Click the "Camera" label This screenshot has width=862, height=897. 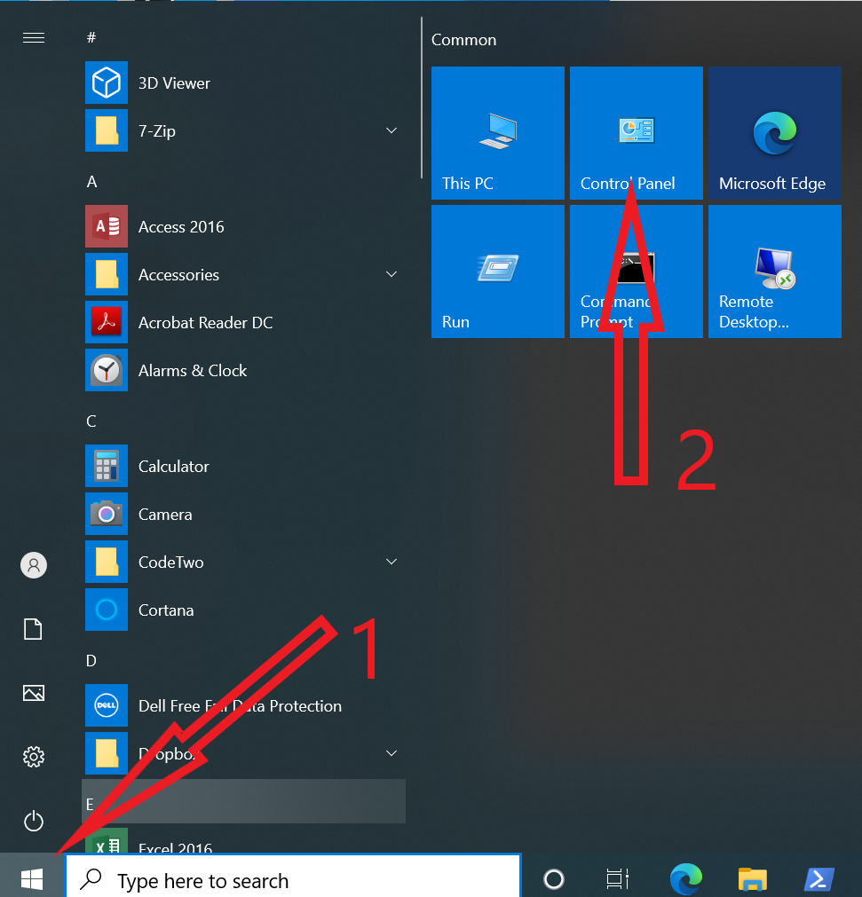165,515
